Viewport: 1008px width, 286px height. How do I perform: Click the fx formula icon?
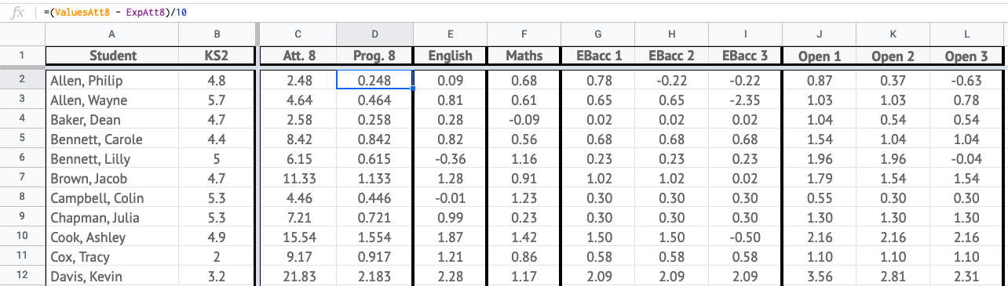pyautogui.click(x=18, y=13)
